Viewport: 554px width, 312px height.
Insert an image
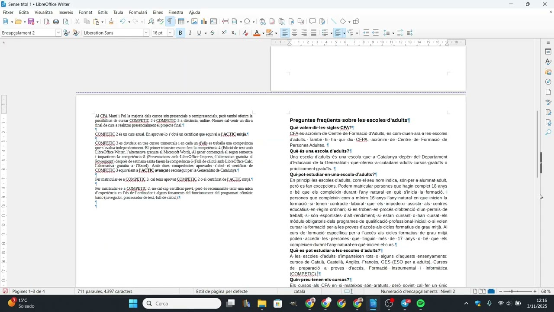(194, 22)
